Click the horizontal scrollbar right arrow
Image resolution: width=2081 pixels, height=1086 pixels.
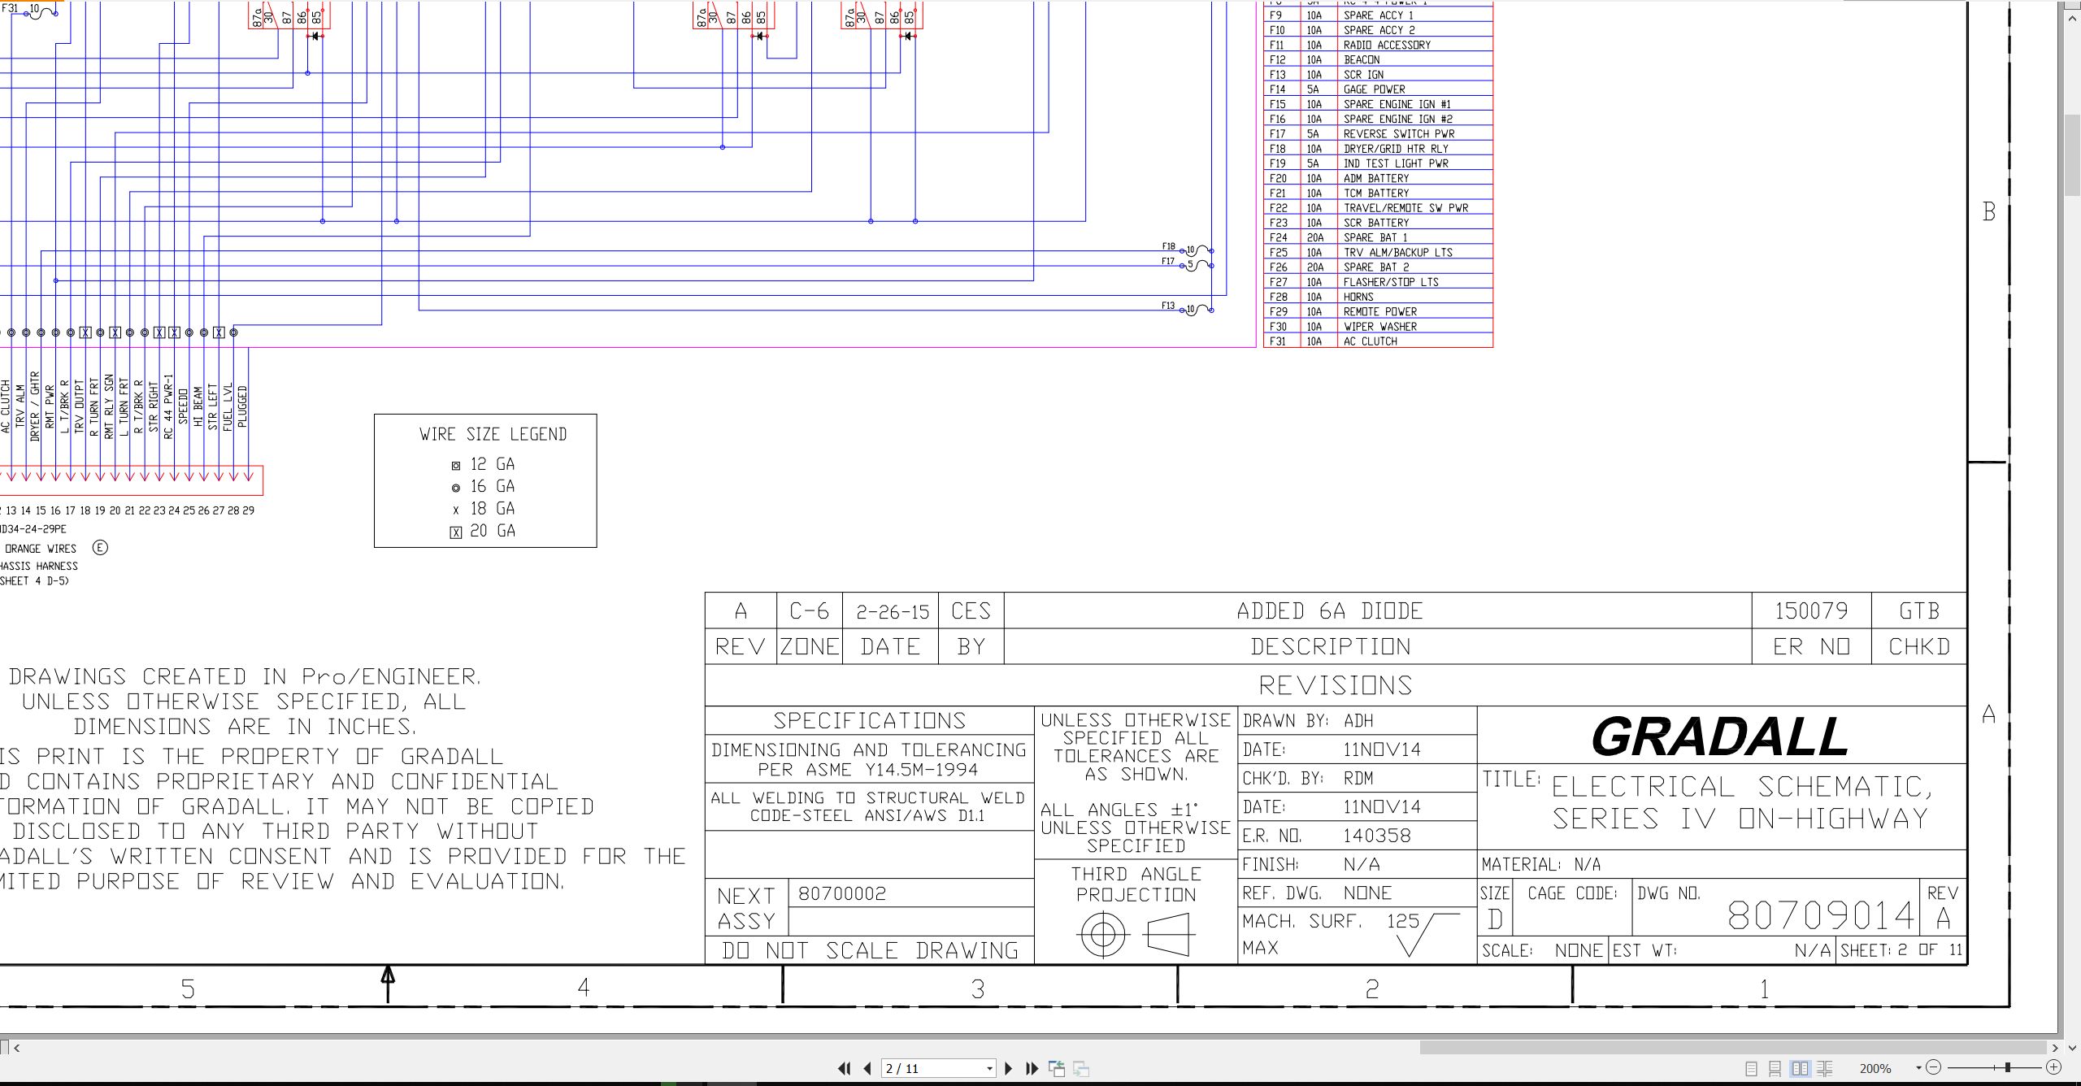point(2055,1048)
